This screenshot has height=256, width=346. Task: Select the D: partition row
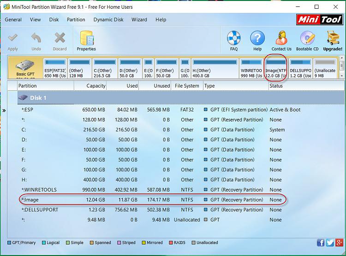[x=180, y=140]
